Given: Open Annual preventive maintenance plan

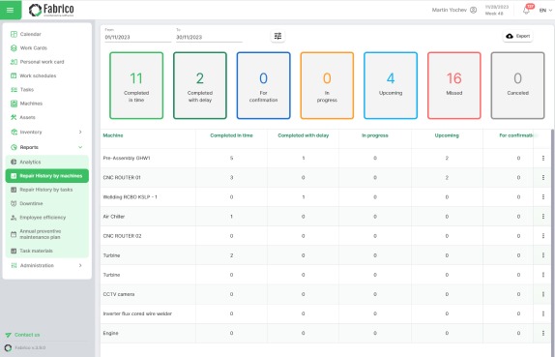Looking at the screenshot, I should click(x=46, y=234).
